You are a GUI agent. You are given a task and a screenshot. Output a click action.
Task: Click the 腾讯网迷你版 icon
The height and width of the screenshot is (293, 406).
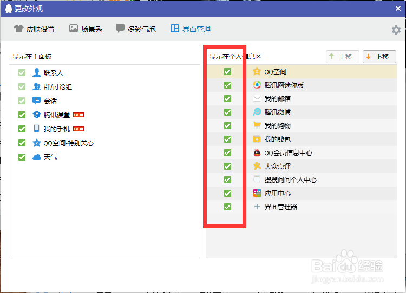click(x=257, y=85)
